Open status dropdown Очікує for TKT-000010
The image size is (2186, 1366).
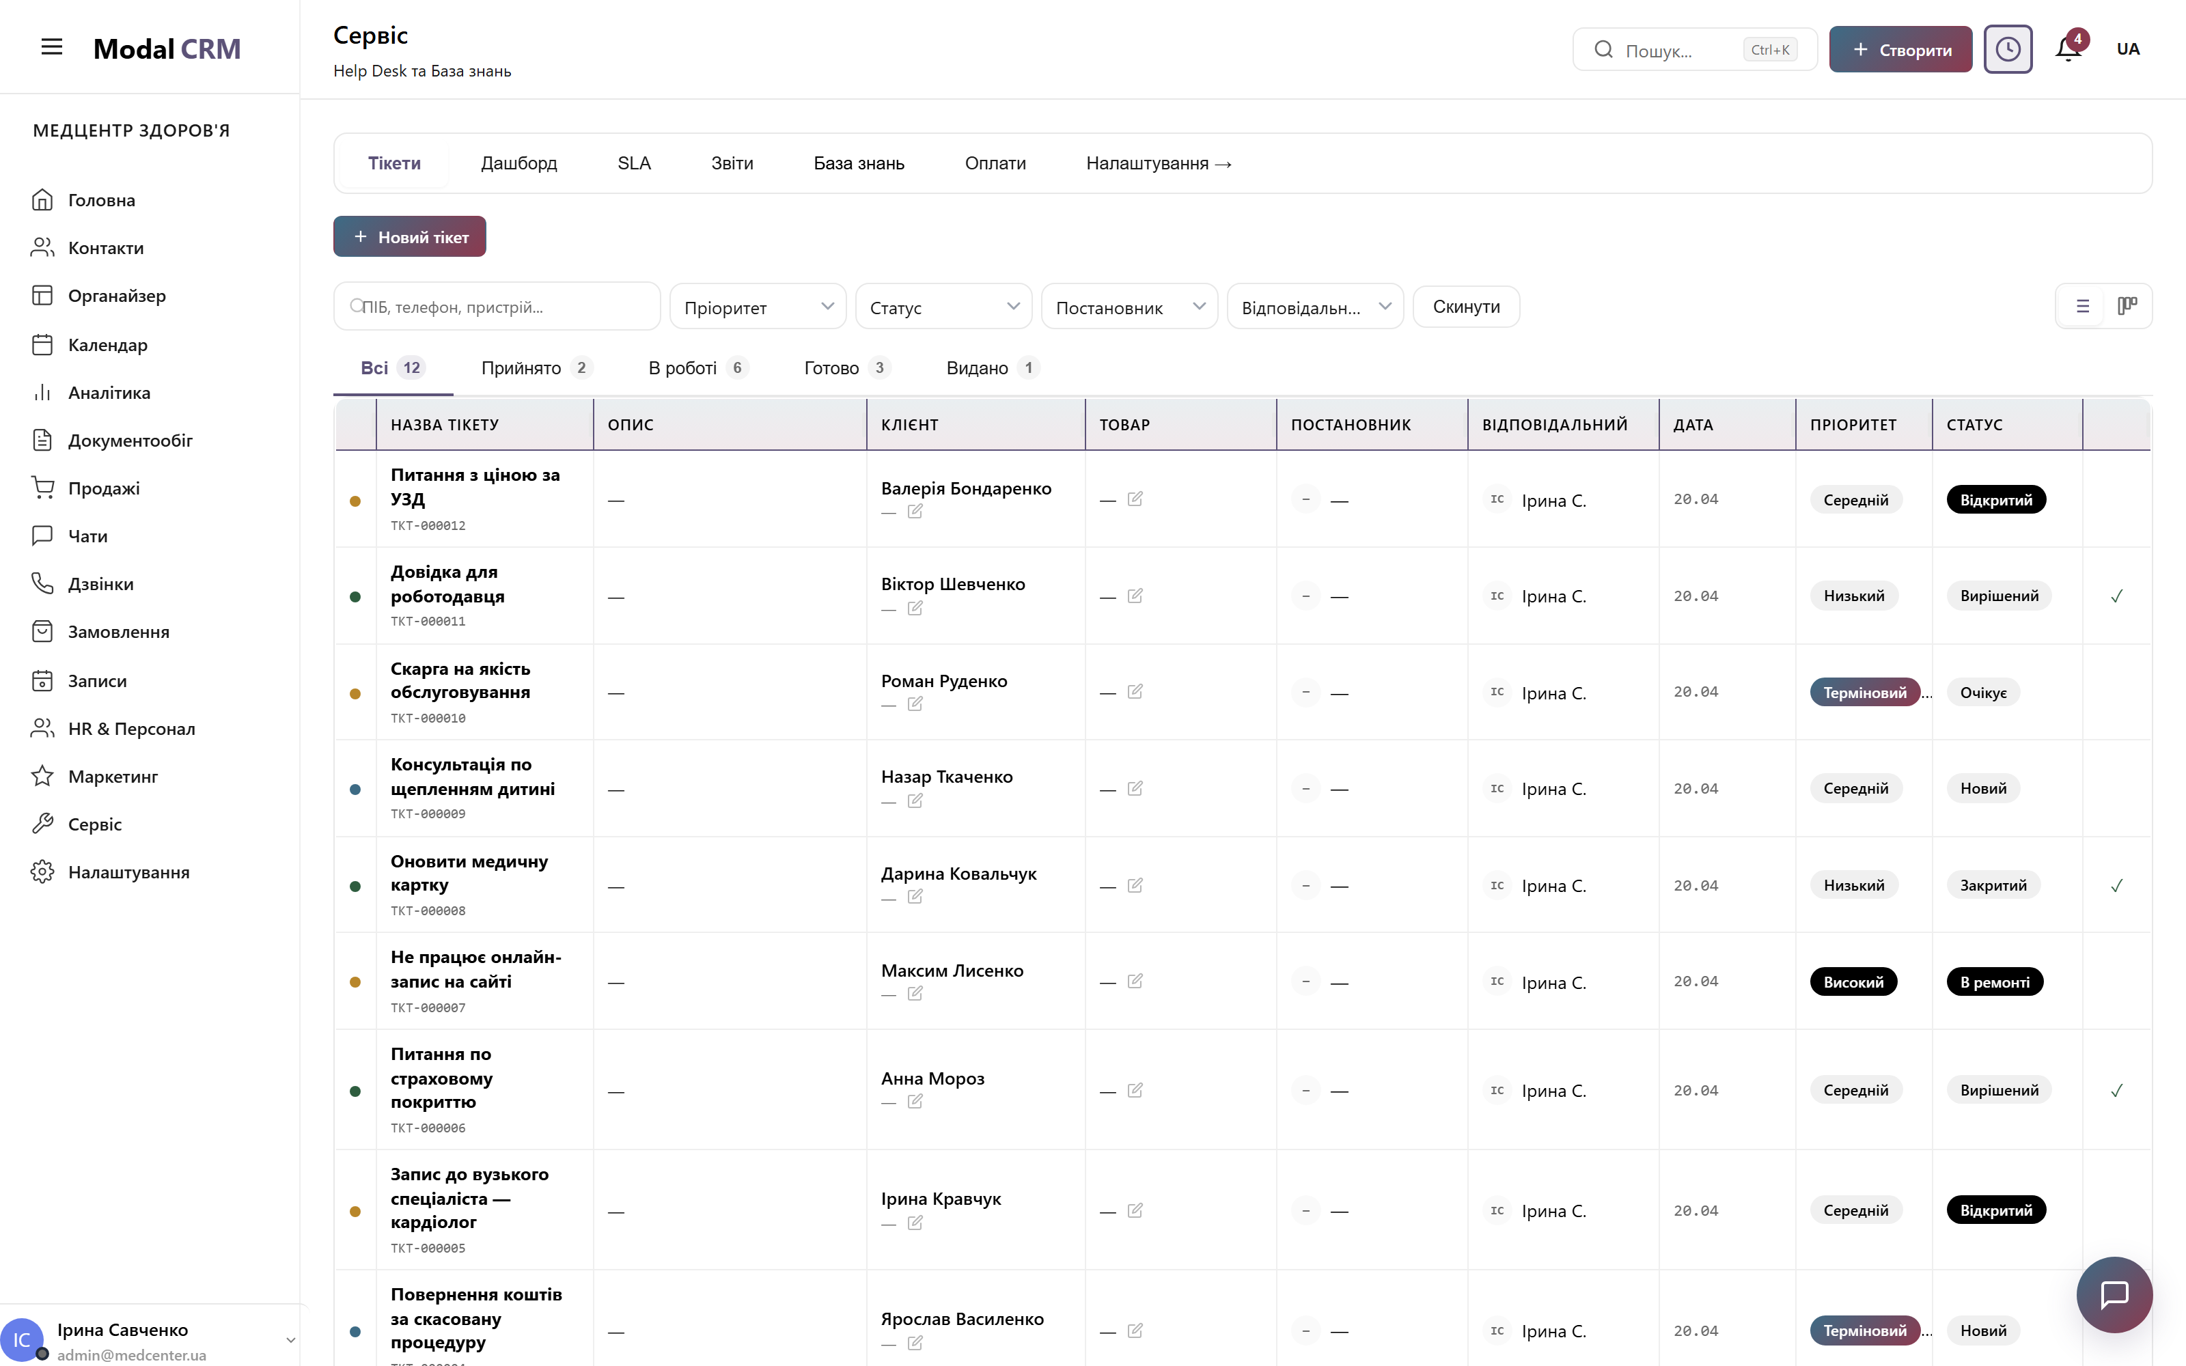click(x=1982, y=692)
